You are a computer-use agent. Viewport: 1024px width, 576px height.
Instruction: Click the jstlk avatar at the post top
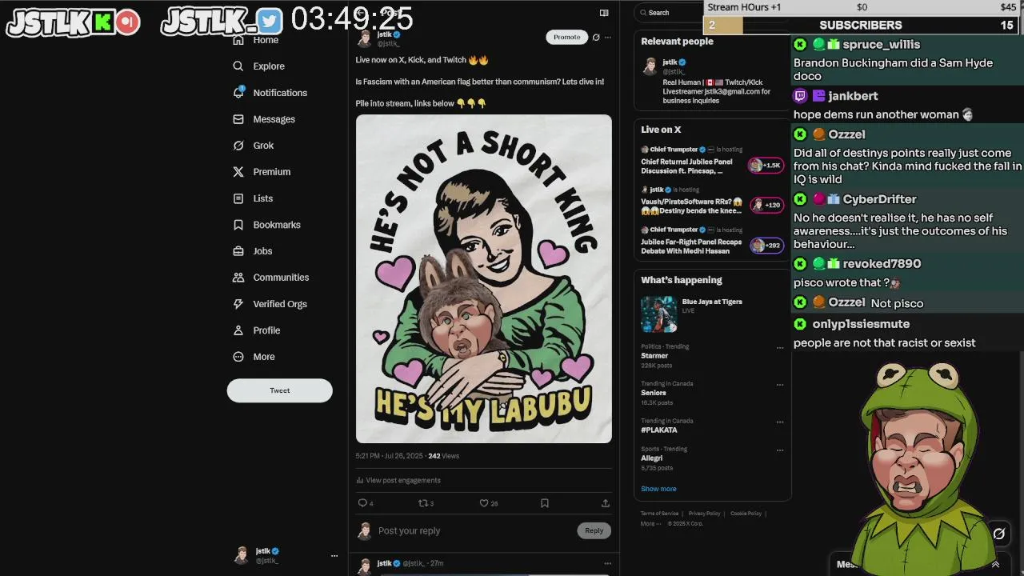tap(365, 38)
